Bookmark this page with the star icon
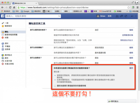This screenshot has width=140, height=103. coord(128,8)
